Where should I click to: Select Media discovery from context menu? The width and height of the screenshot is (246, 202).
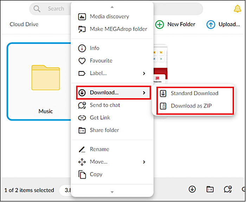pyautogui.click(x=109, y=17)
